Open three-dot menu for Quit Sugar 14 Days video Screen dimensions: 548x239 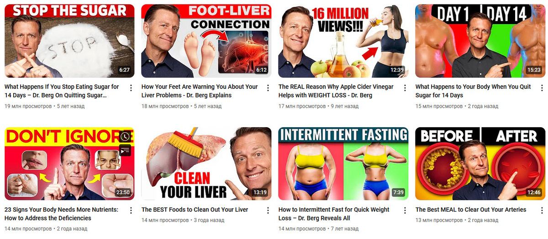coord(542,88)
